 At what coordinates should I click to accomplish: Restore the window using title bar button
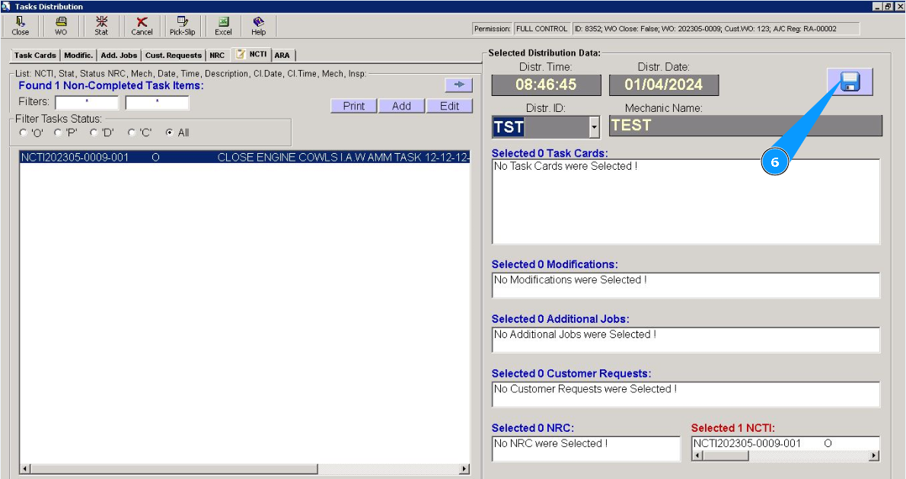coord(888,6)
